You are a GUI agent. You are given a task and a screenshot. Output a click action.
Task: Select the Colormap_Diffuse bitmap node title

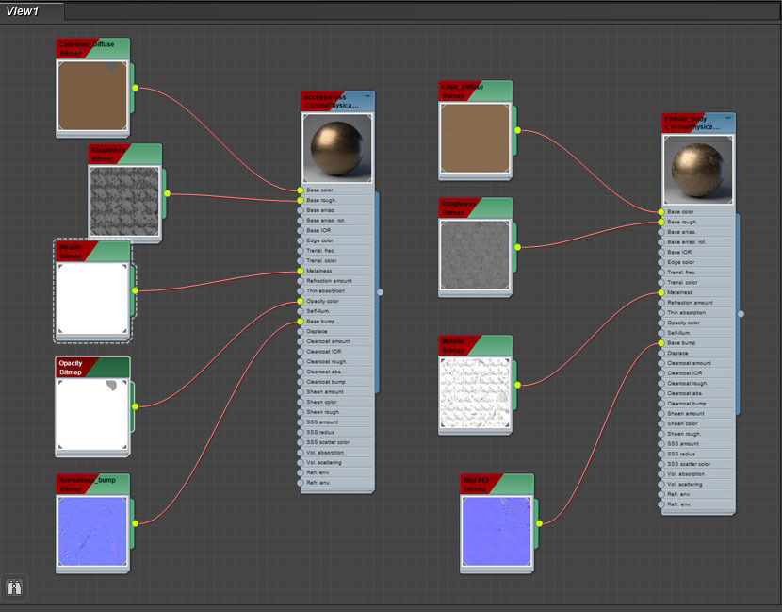click(92, 48)
